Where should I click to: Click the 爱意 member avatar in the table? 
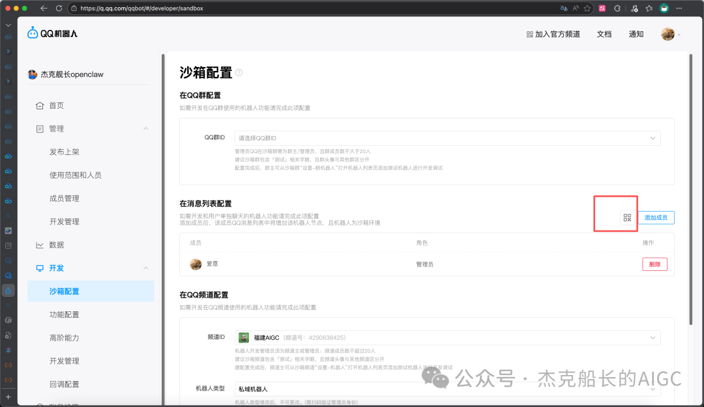click(196, 264)
